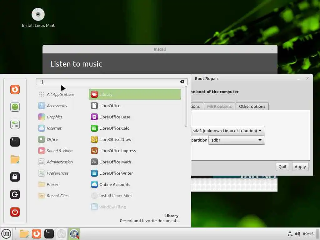The width and height of the screenshot is (320, 240).
Task: Switch to Boot Repair in the panel
Action: 74,234
